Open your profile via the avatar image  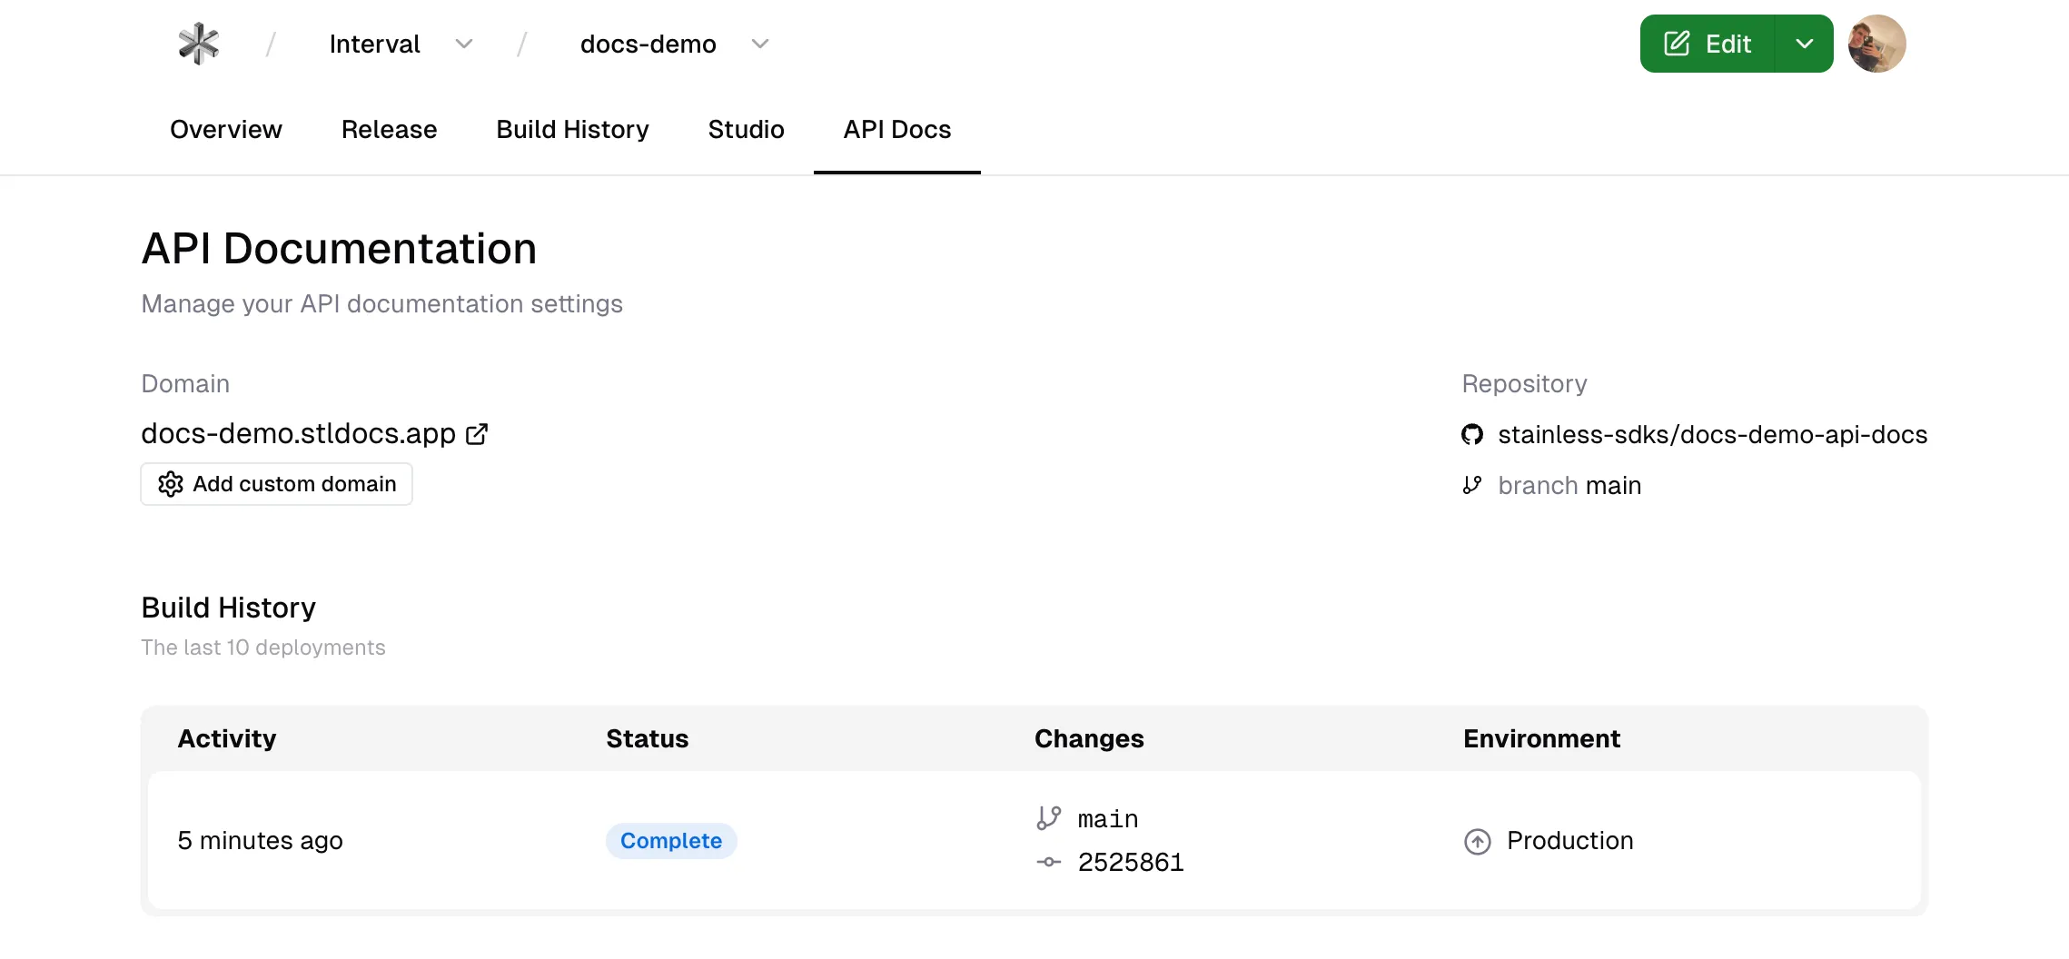pyautogui.click(x=1876, y=43)
